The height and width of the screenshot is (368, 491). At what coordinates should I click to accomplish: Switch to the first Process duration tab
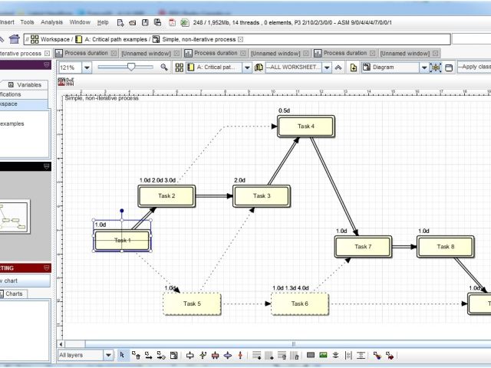[86, 54]
